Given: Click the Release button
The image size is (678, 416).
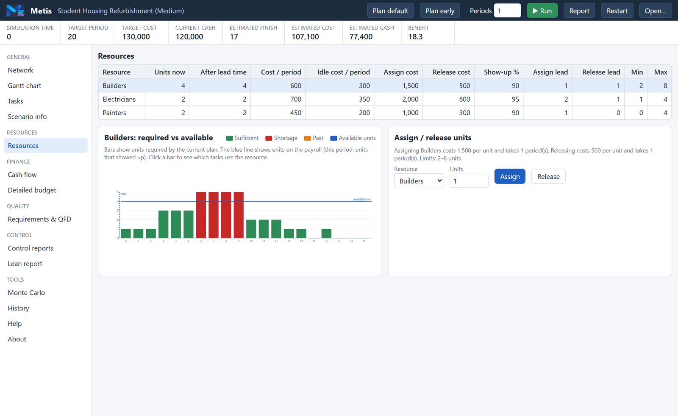Looking at the screenshot, I should (x=548, y=177).
